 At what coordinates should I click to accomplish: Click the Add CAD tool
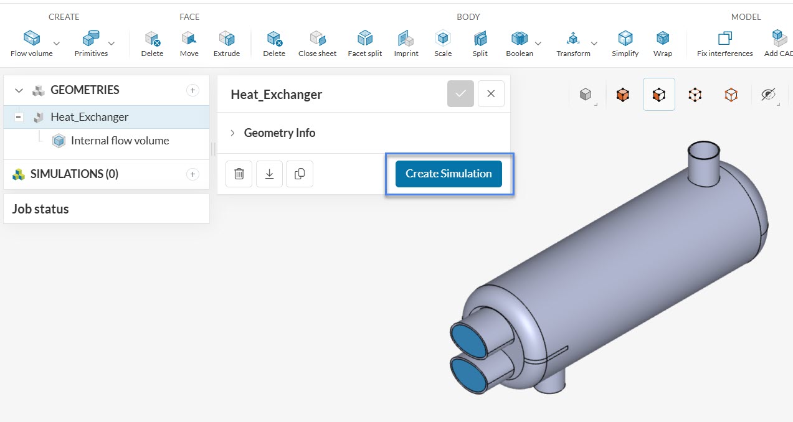(779, 44)
